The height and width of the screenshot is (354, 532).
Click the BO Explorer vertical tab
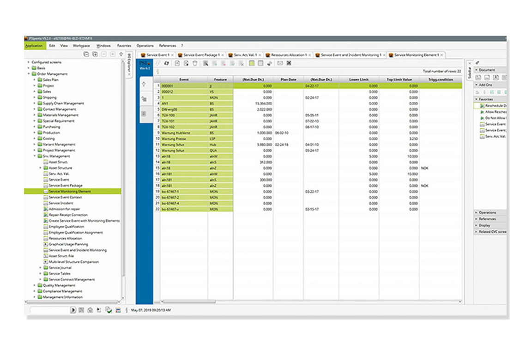click(x=129, y=65)
